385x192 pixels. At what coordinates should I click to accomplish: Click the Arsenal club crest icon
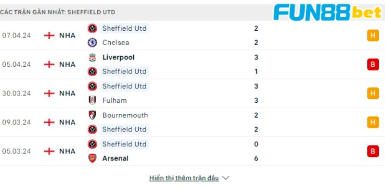point(92,158)
